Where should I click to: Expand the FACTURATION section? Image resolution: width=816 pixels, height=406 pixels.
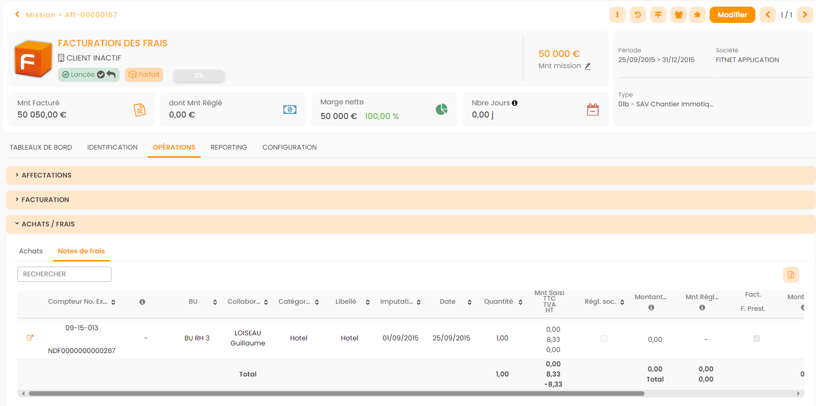45,199
